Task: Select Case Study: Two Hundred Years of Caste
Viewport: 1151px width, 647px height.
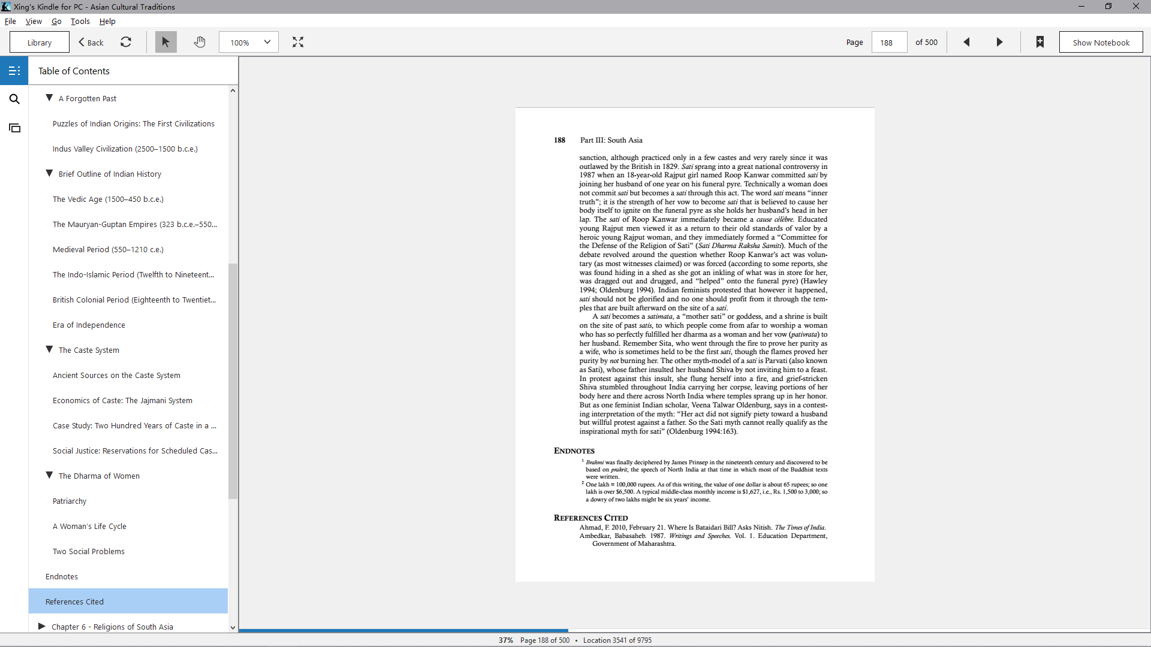Action: [x=135, y=425]
